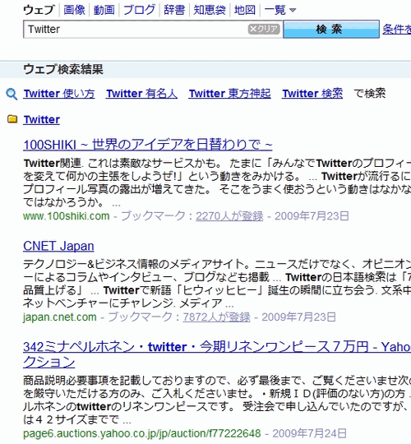This screenshot has width=411, height=444.
Task: Open related search Twitter 検索
Action: tap(312, 94)
